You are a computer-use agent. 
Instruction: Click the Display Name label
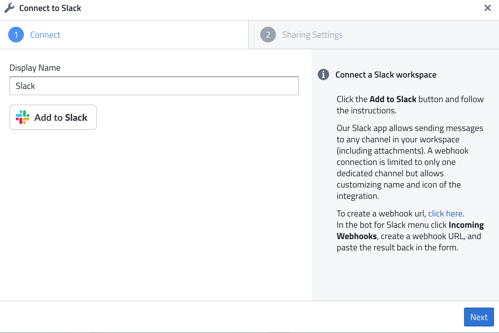point(35,68)
